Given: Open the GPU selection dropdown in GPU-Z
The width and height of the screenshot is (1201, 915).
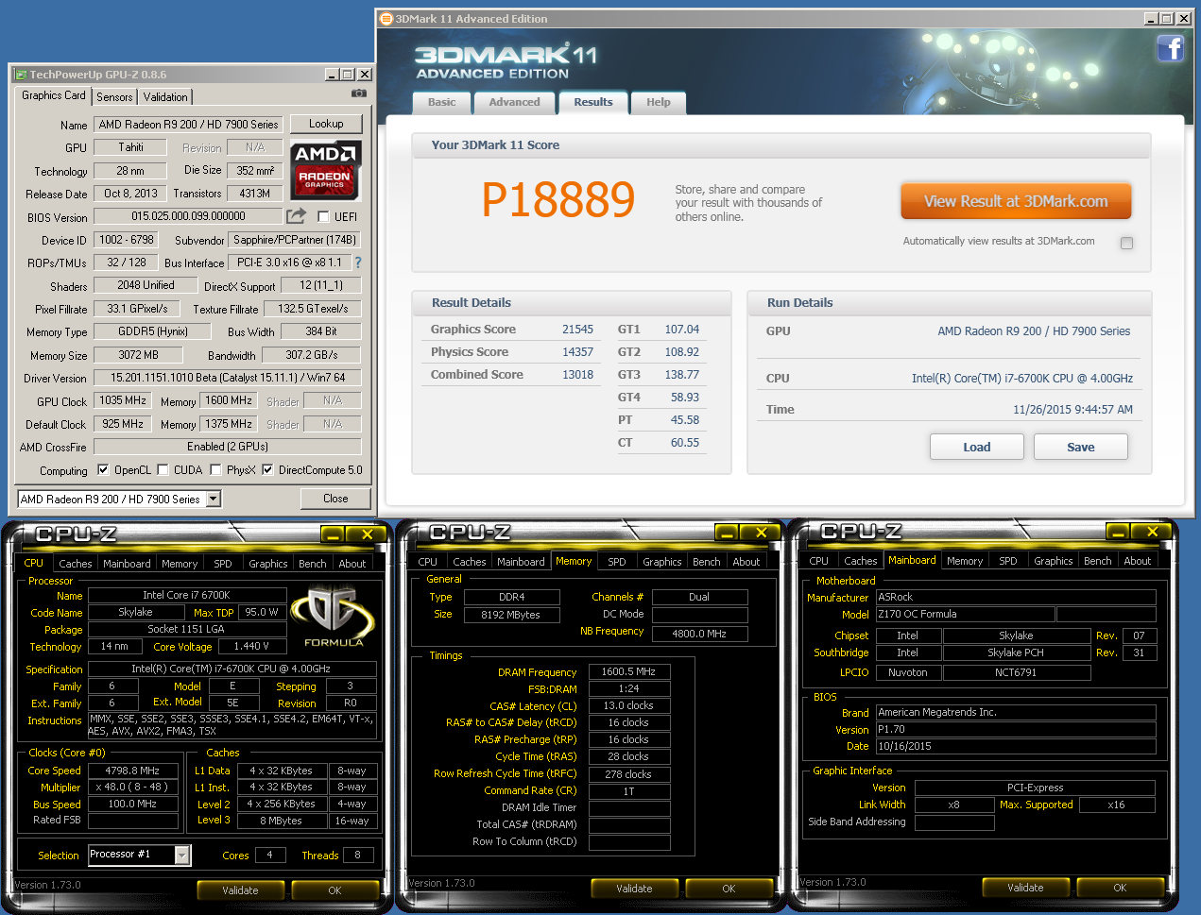Looking at the screenshot, I should coord(213,499).
